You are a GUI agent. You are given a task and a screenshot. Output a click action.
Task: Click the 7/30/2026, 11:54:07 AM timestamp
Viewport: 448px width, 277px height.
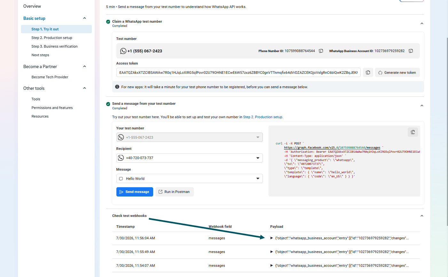[136, 265]
